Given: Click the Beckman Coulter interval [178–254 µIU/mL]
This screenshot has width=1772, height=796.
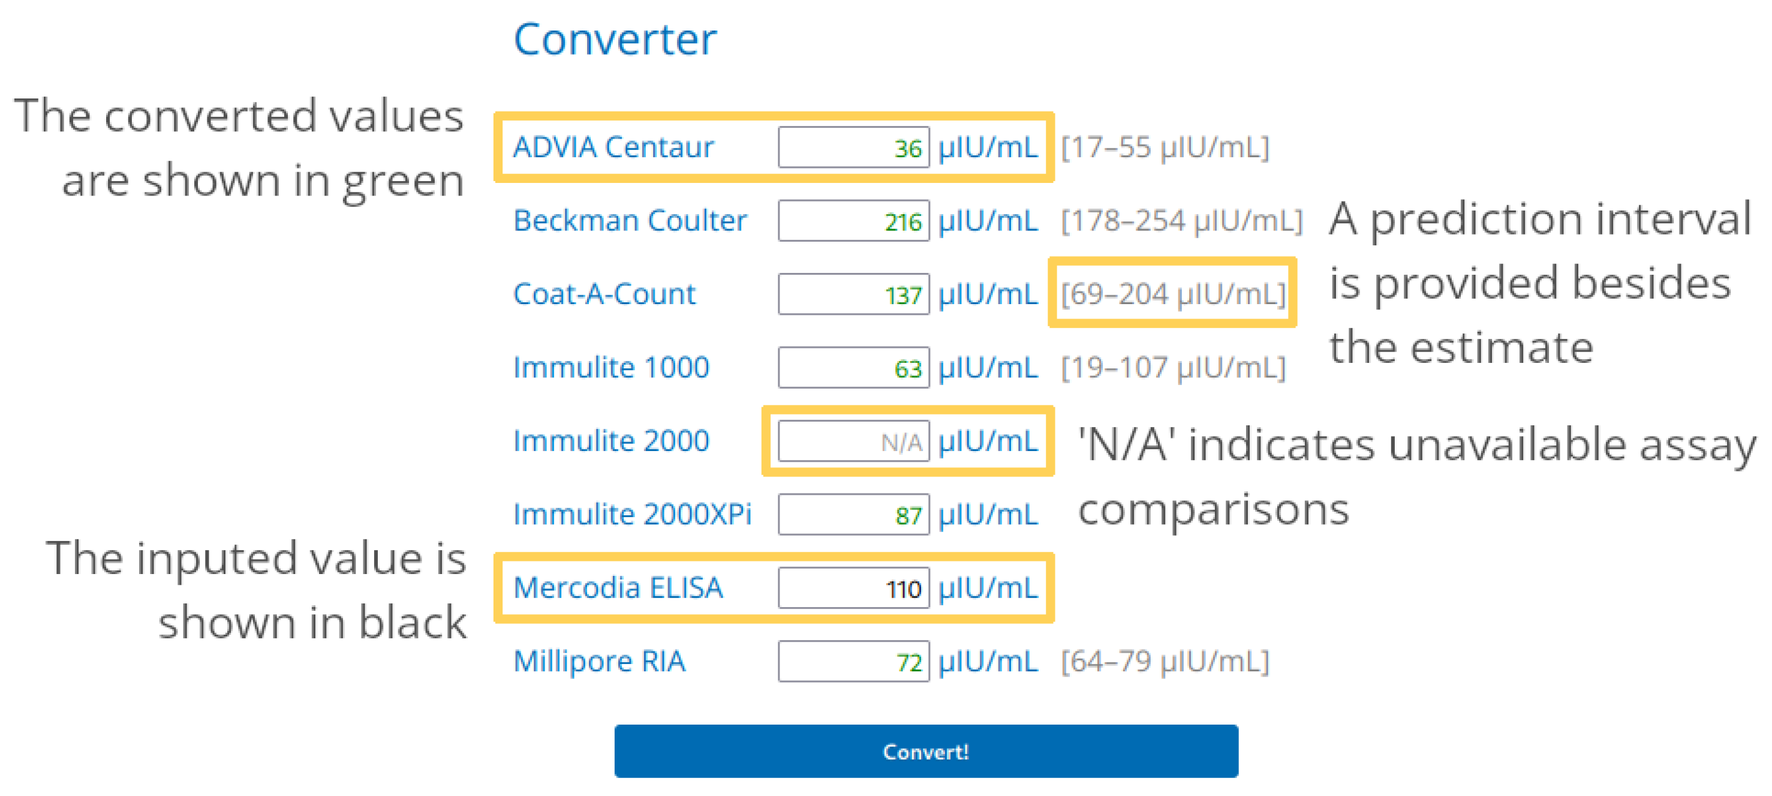Looking at the screenshot, I should 1181,221.
